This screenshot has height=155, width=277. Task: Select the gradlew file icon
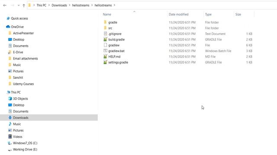pos(105,45)
